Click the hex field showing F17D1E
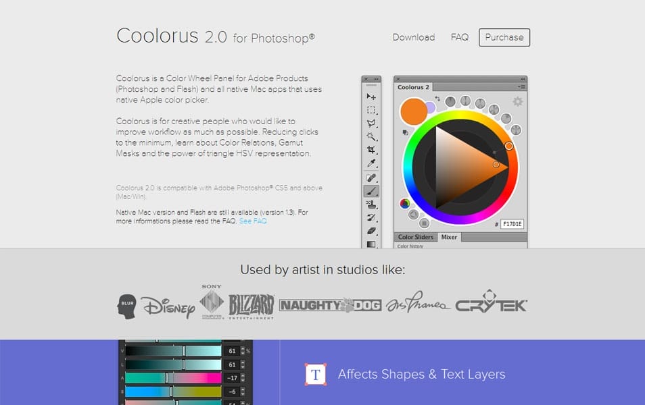The height and width of the screenshot is (405, 645). point(512,224)
